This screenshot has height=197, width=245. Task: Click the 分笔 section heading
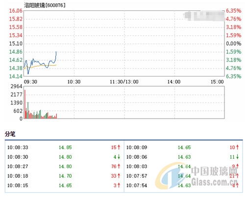point(10,134)
